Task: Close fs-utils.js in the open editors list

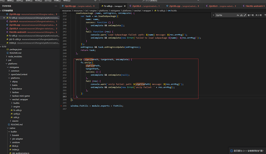Action: point(5,18)
